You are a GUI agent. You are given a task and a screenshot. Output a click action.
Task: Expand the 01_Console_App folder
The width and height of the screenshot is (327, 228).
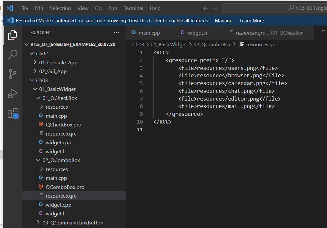[x=35, y=62]
